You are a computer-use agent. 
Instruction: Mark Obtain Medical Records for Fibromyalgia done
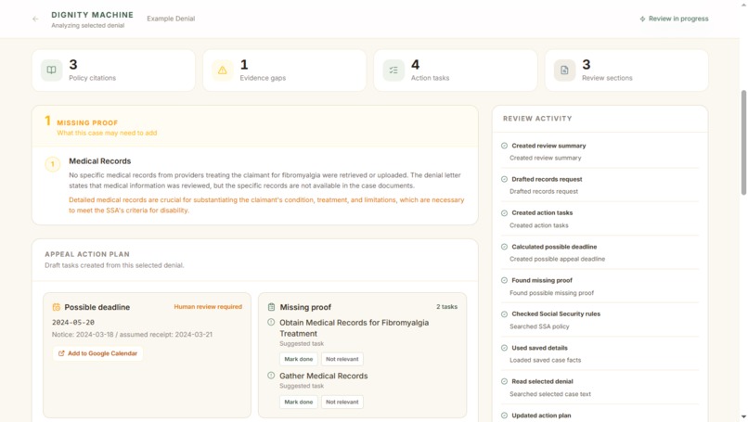(x=299, y=359)
